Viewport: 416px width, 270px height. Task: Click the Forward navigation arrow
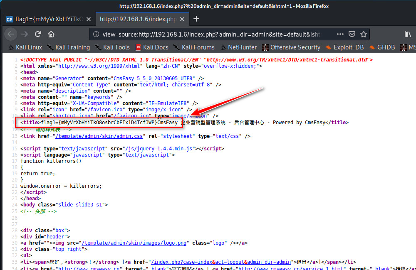(x=25, y=34)
